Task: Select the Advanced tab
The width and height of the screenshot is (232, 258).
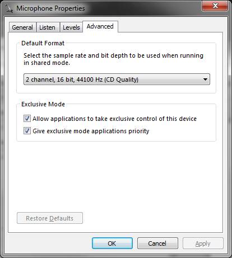Action: 100,26
